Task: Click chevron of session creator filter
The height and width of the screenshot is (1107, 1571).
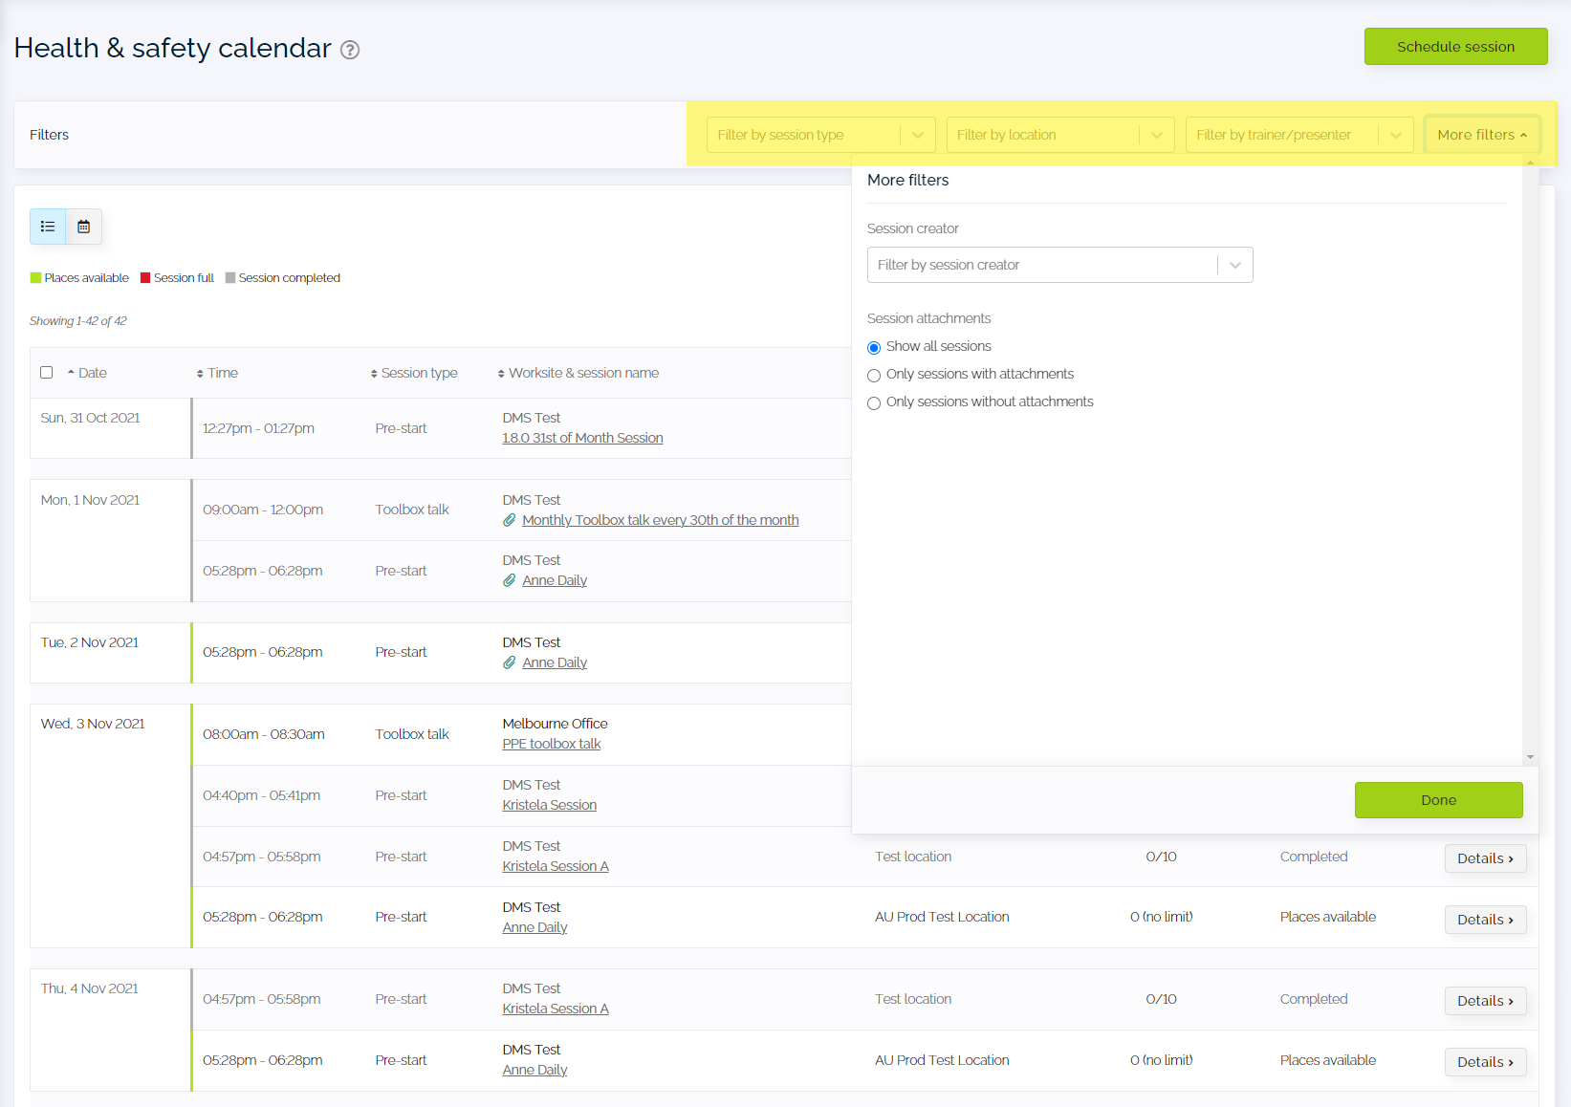Action: [1235, 265]
